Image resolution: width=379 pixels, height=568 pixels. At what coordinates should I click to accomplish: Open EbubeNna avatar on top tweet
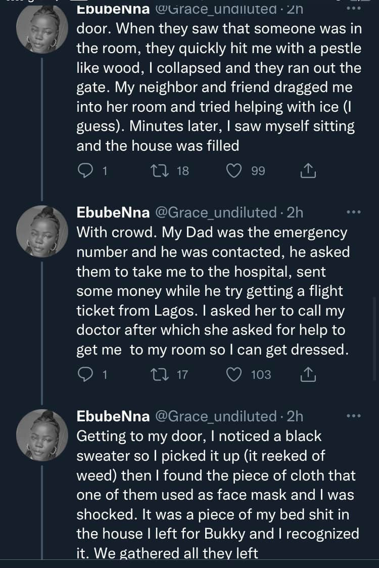click(42, 28)
